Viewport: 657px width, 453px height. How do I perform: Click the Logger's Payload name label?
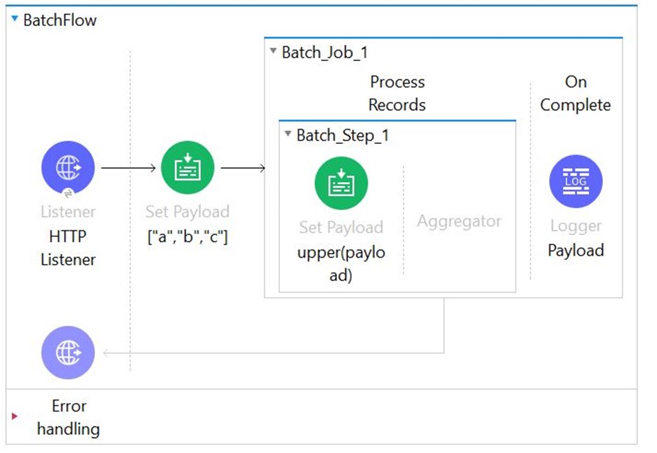click(x=576, y=250)
